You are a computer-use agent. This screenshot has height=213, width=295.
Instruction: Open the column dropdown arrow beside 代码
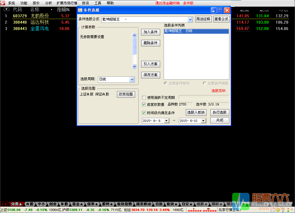[6, 9]
